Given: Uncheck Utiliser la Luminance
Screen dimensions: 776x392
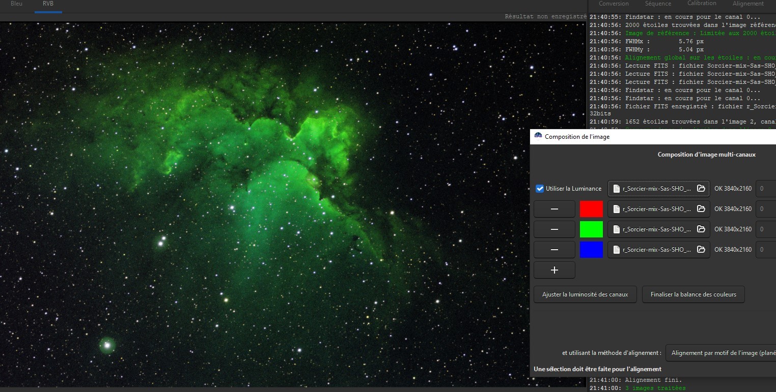Looking at the screenshot, I should pyautogui.click(x=540, y=189).
